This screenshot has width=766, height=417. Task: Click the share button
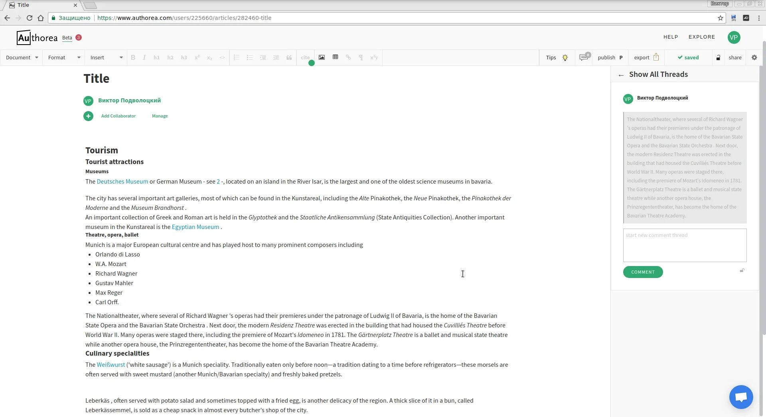click(735, 57)
